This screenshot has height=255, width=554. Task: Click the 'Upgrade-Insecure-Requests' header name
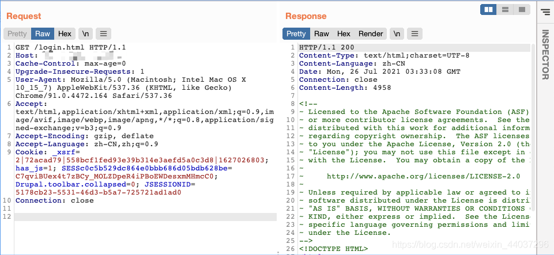pos(76,71)
